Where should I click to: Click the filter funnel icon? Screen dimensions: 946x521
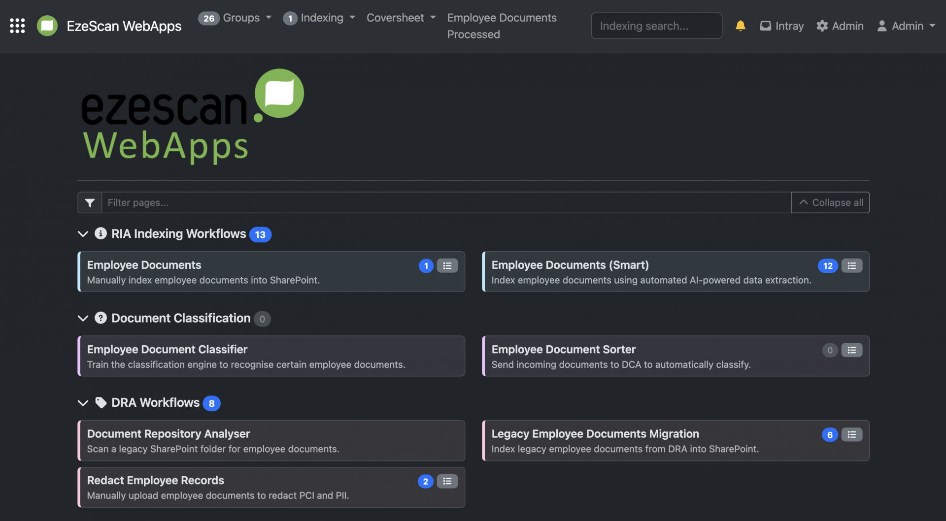tap(90, 202)
